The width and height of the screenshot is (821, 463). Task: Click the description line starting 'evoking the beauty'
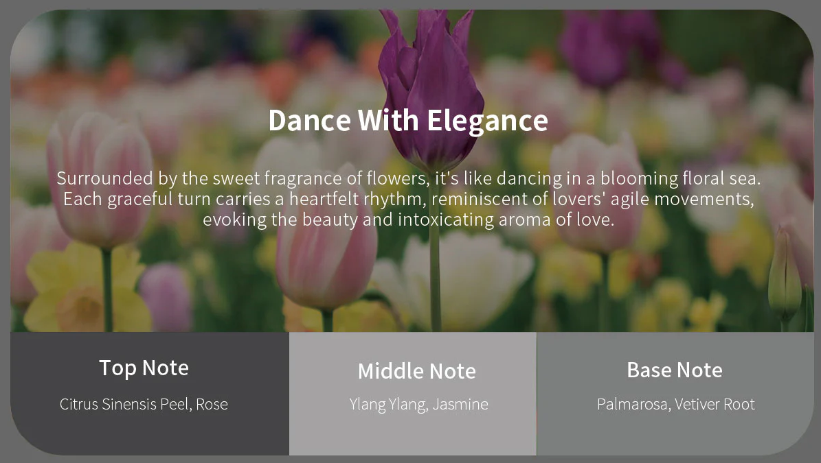click(408, 220)
